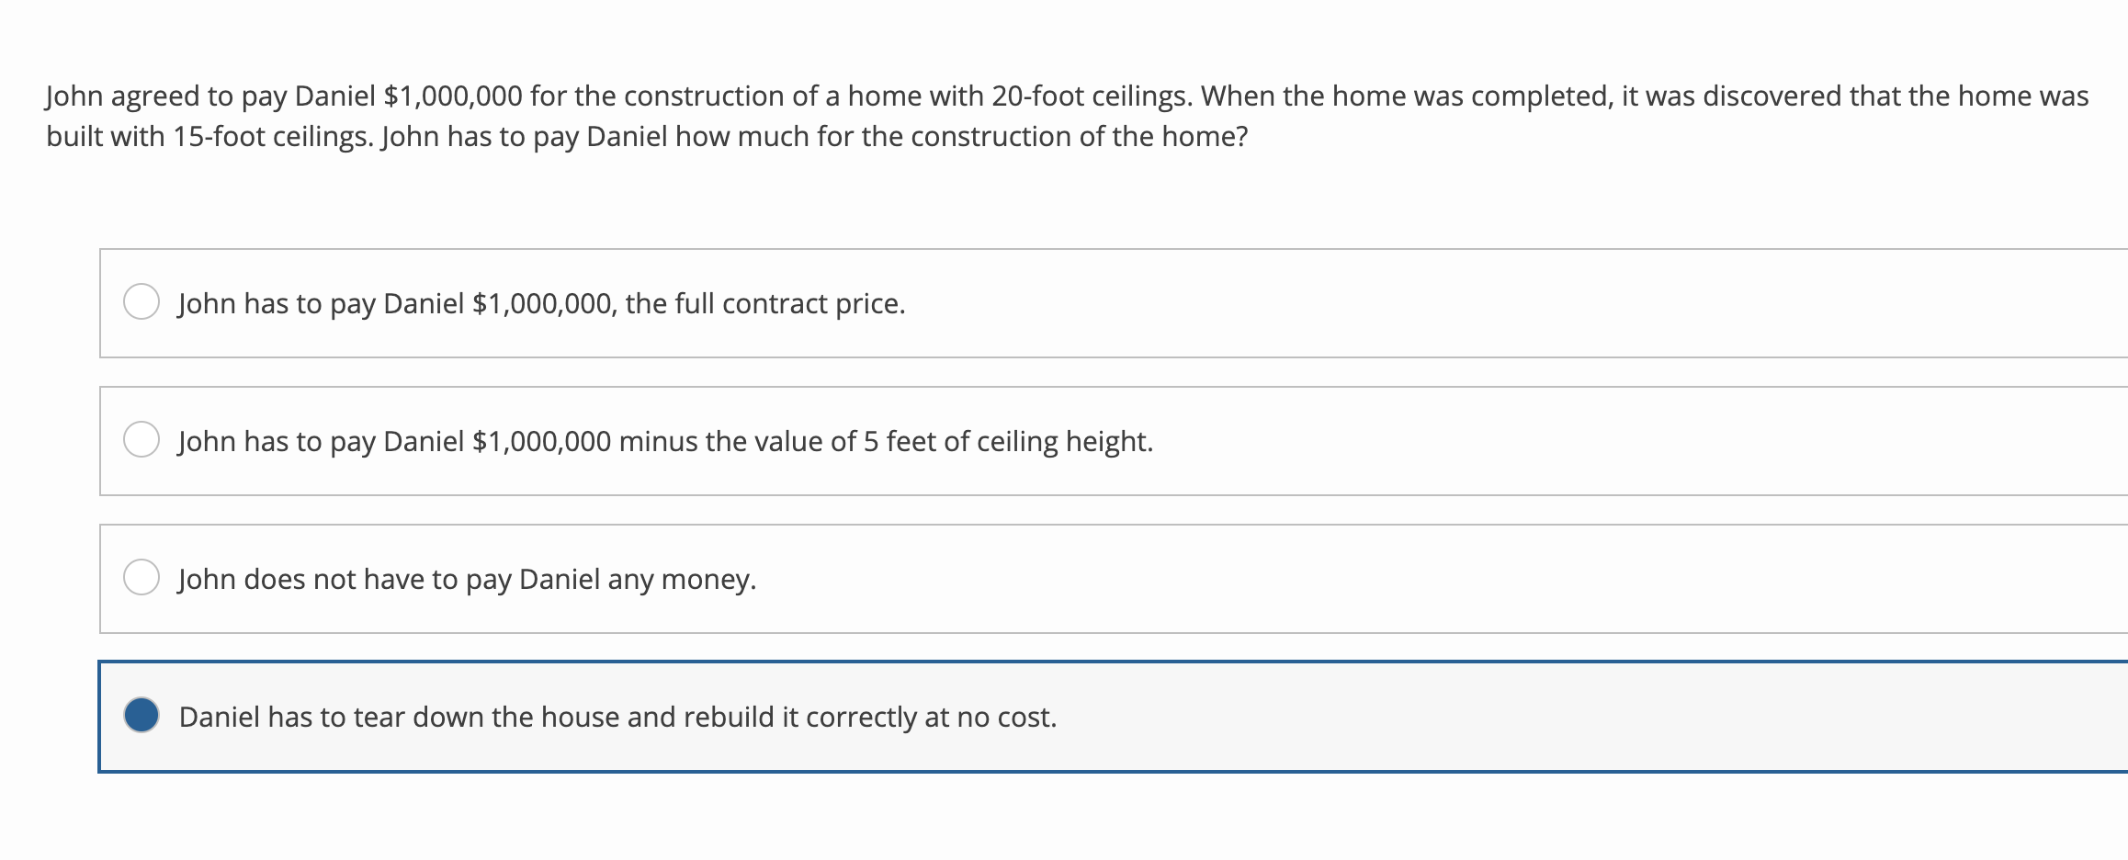Select the "does not have to pay" radio button

[142, 577]
